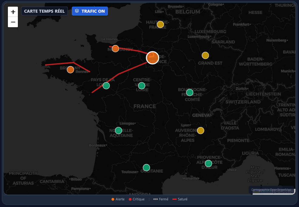Click the FRANCE country label

(x=145, y=106)
